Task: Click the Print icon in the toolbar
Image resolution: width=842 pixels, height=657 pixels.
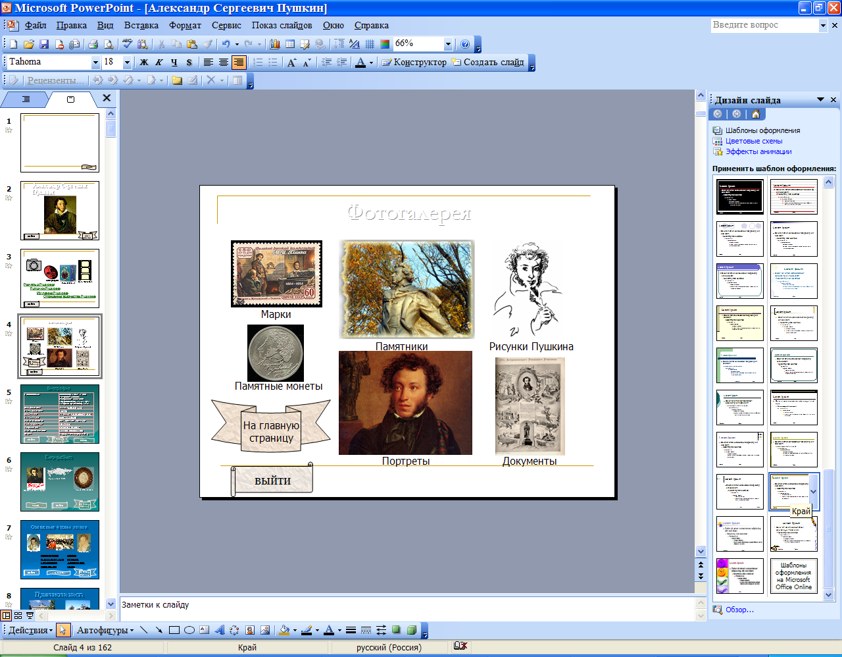Action: pos(93,44)
